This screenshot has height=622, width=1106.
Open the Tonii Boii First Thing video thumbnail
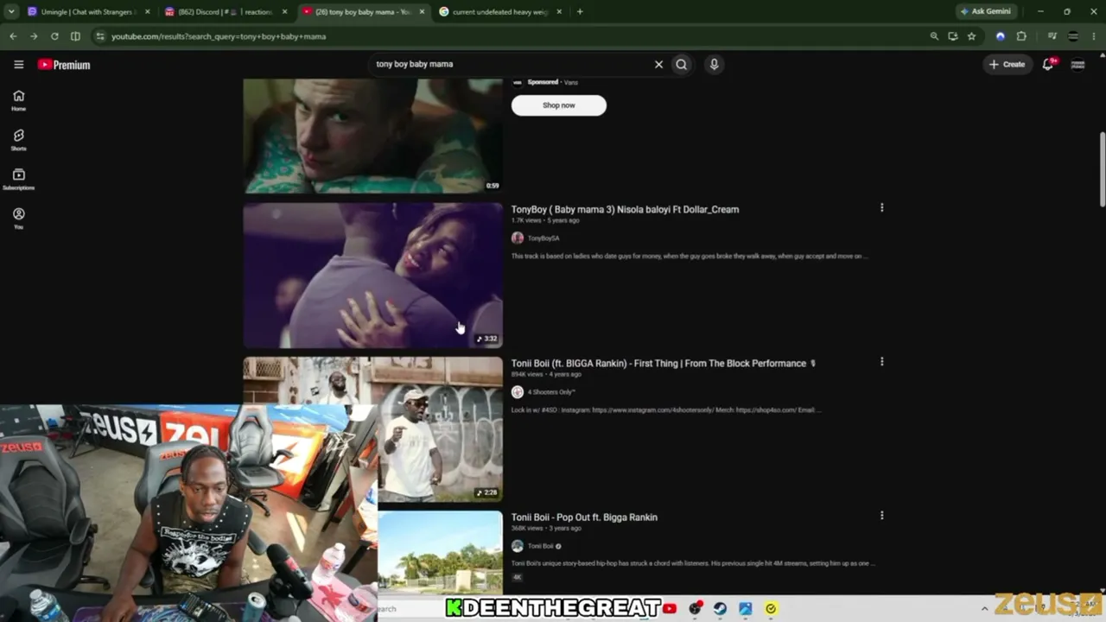372,429
